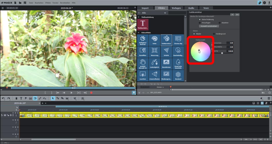This screenshot has height=144, width=272.
Task: Click the Sättigung slider handle
Action: (222, 53)
